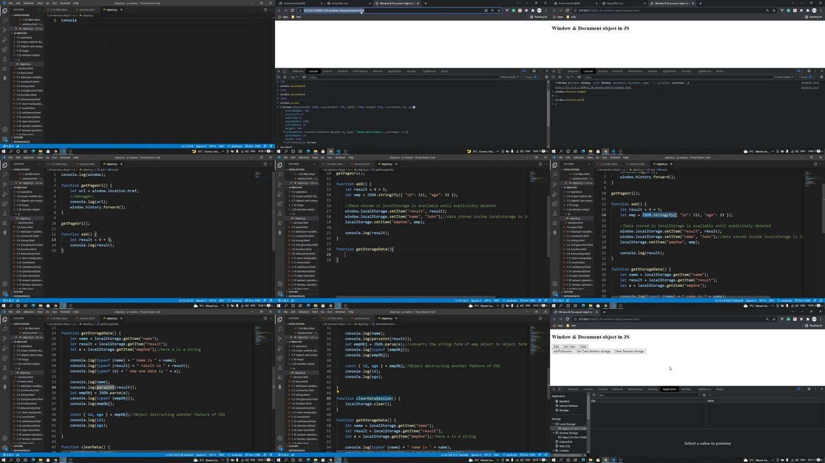This screenshot has width=825, height=463.
Task: Open 'top' context dropdown in the Screen object console
Action: pyautogui.click(x=294, y=77)
